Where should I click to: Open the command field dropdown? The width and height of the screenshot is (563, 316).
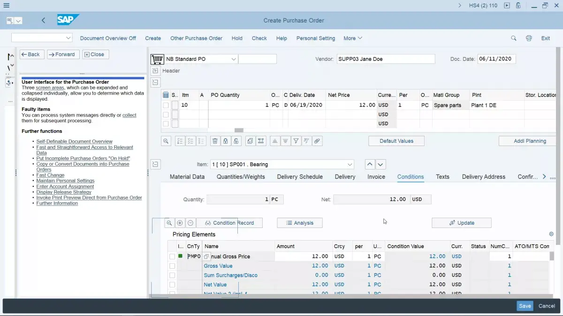click(x=68, y=38)
